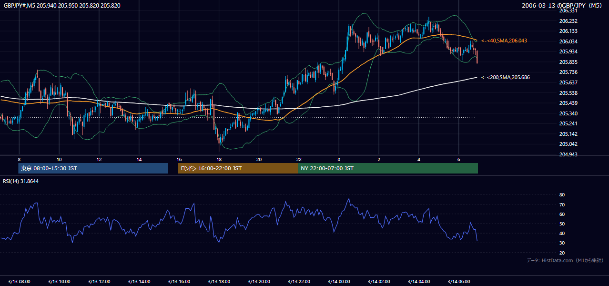The height and width of the screenshot is (286, 609).
Task: Click the NY 22:00-07:00 JST session bar
Action: 388,168
